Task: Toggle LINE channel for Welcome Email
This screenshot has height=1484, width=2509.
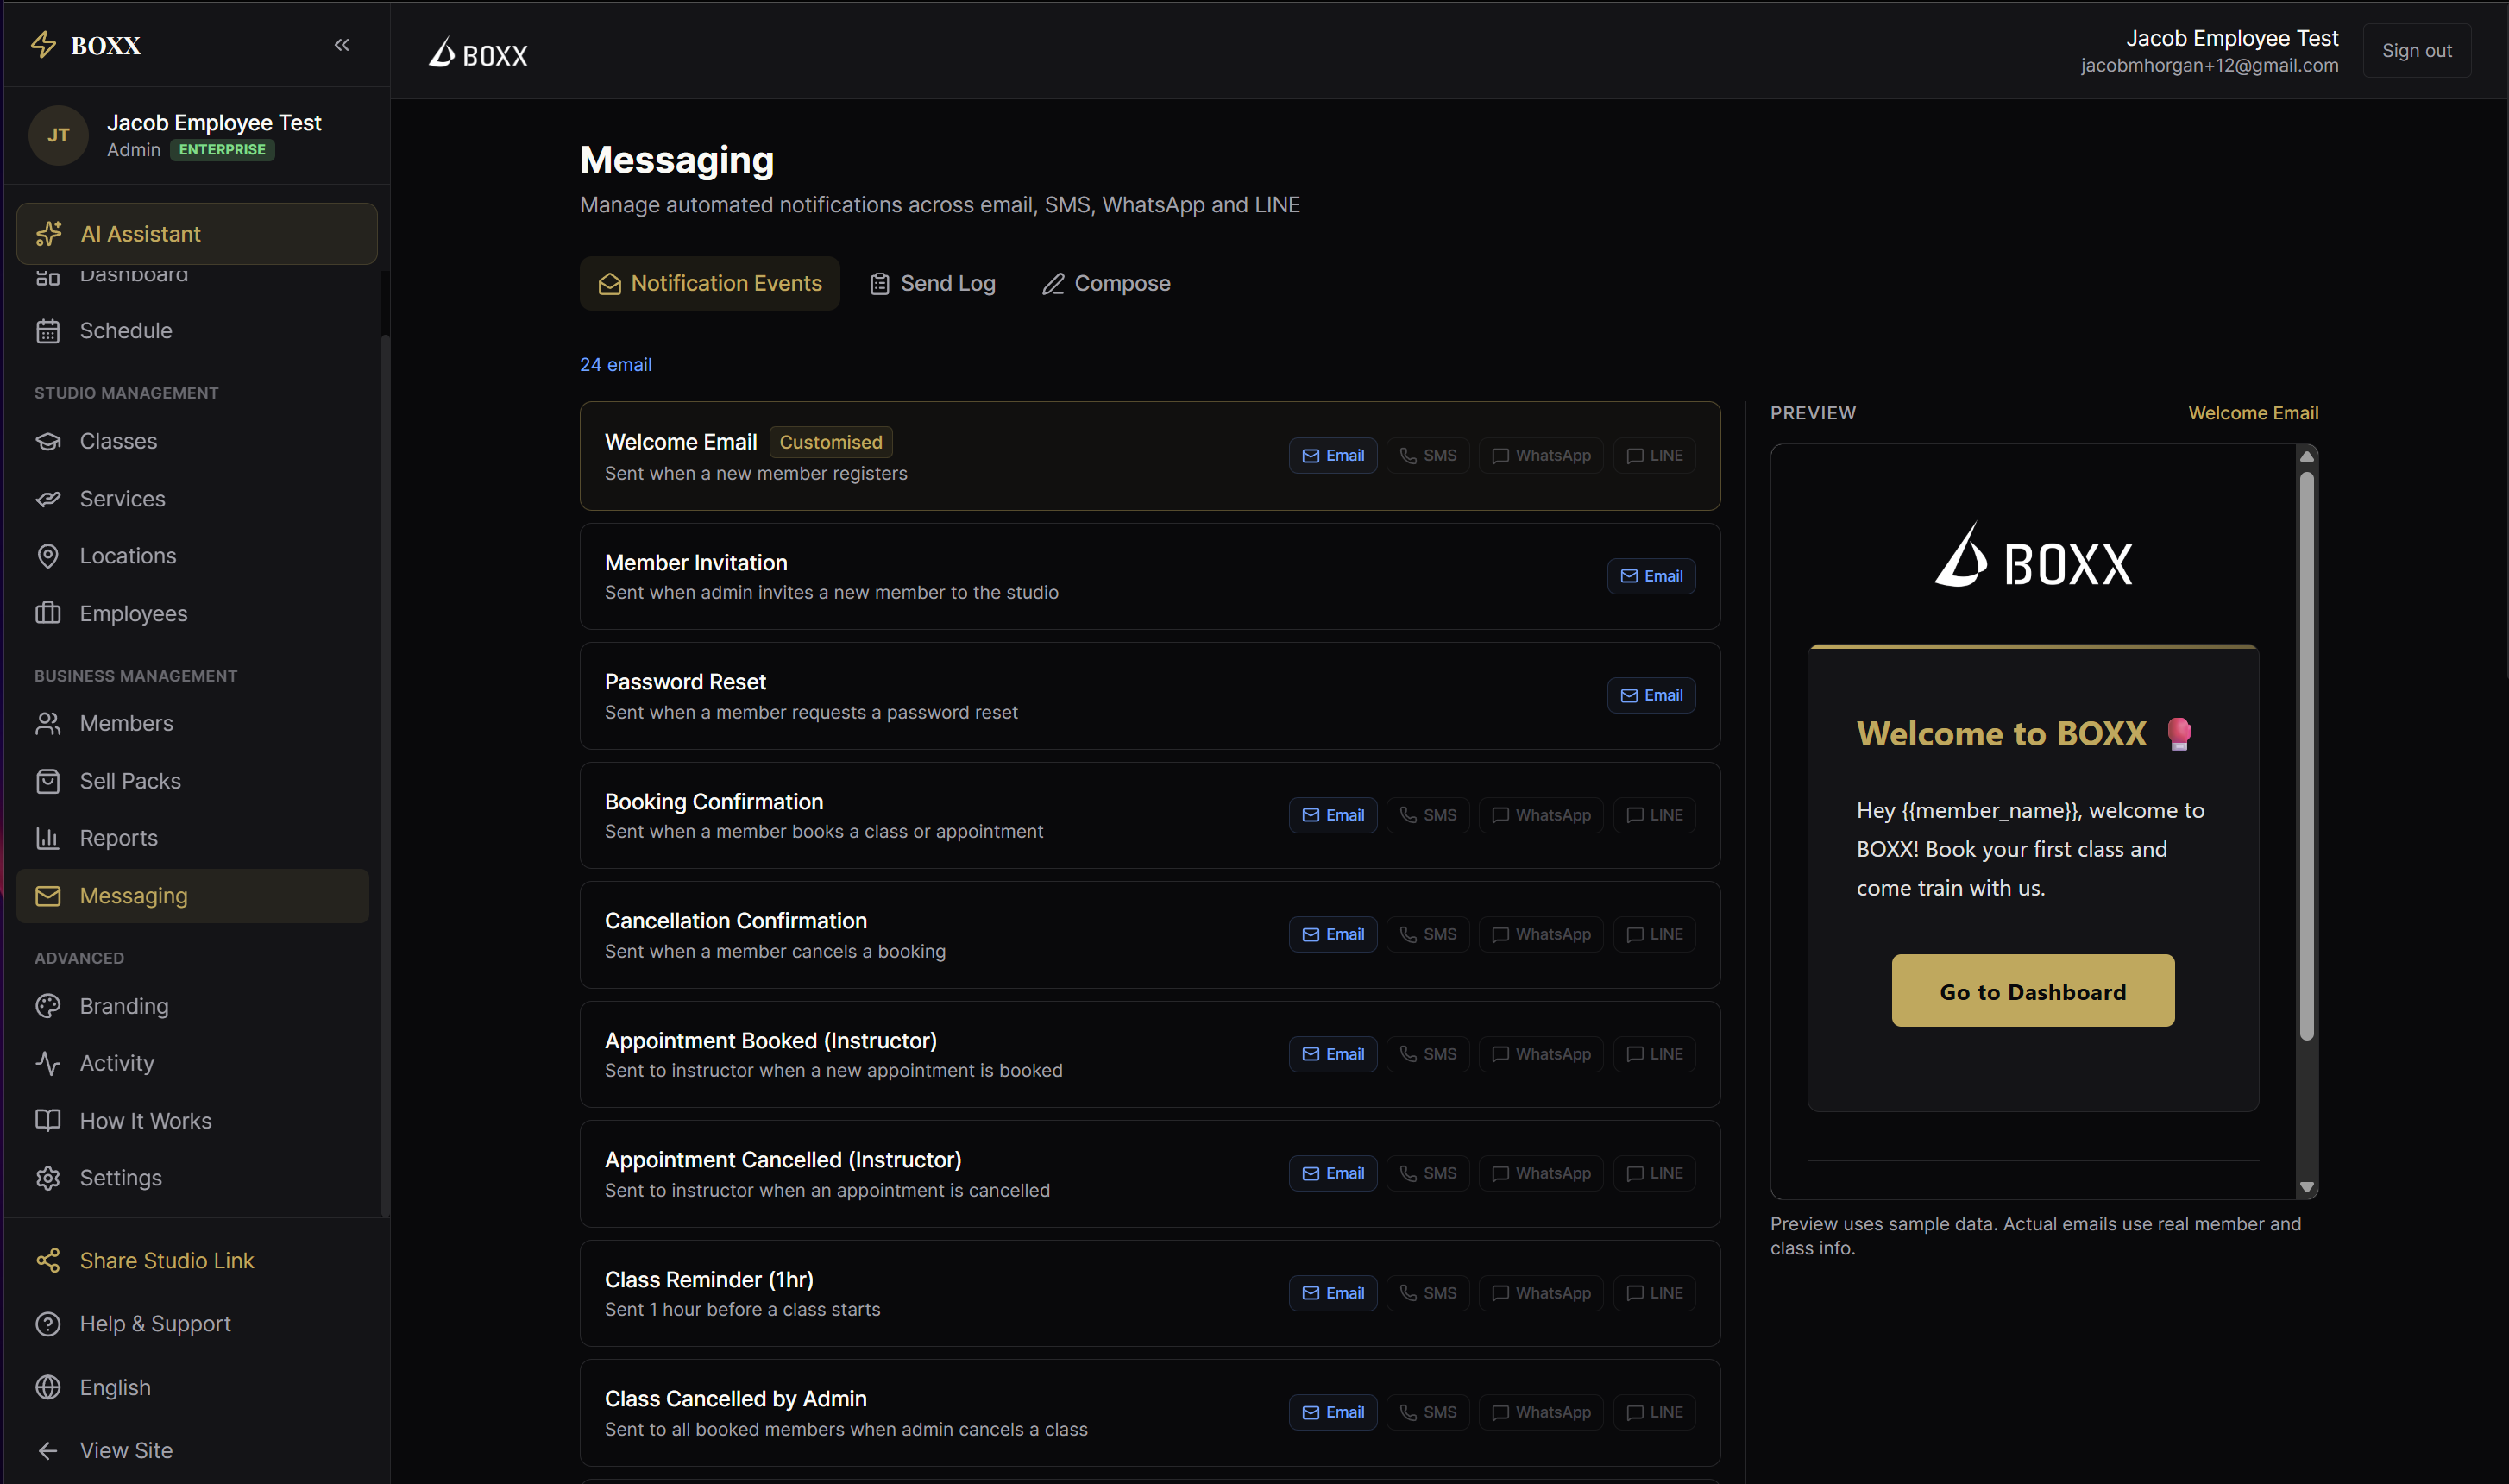Action: (1654, 456)
